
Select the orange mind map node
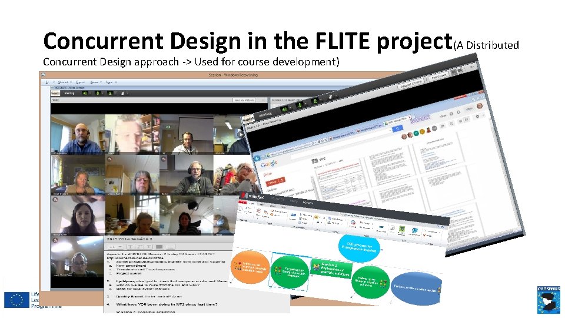(250, 267)
